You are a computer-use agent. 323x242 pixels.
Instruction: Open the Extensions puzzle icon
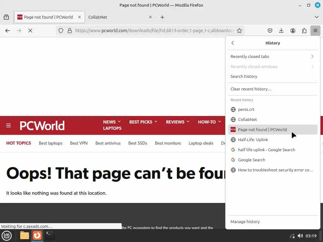point(304,31)
